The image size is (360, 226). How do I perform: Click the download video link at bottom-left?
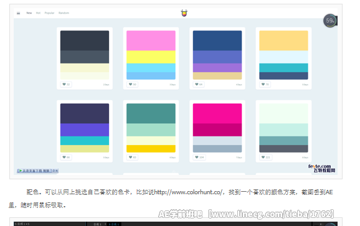pos(37,171)
